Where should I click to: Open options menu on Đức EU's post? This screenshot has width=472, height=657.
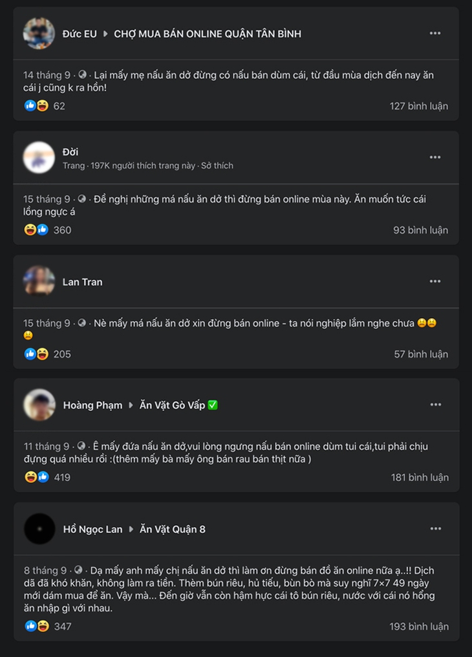tap(435, 34)
